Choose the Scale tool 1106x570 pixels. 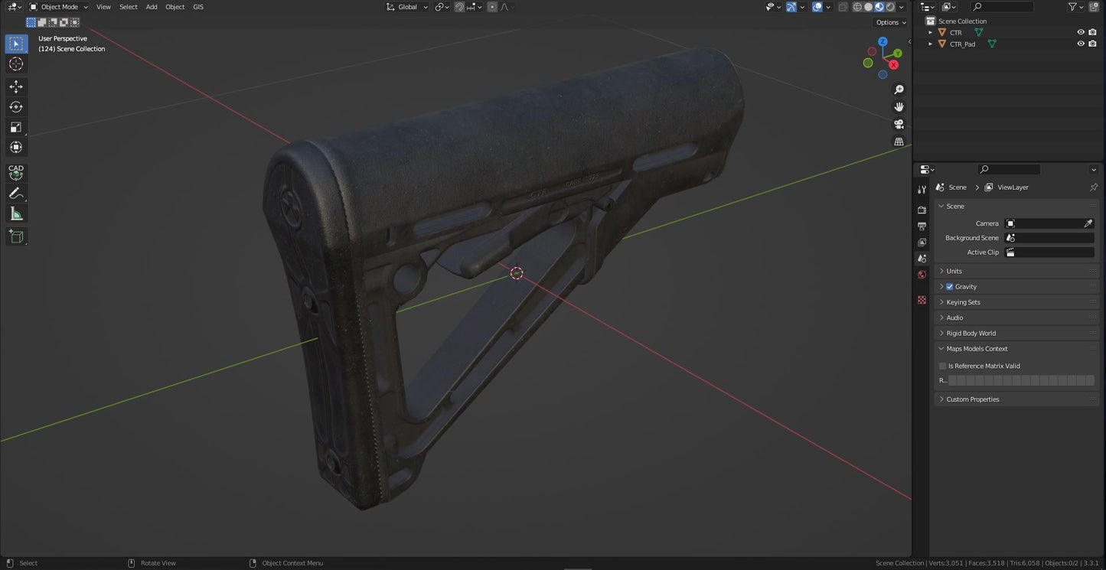[16, 127]
